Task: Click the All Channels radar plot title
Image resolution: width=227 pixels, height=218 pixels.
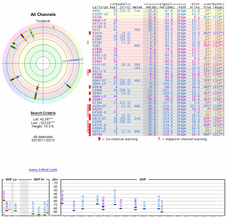Action: pos(43,14)
